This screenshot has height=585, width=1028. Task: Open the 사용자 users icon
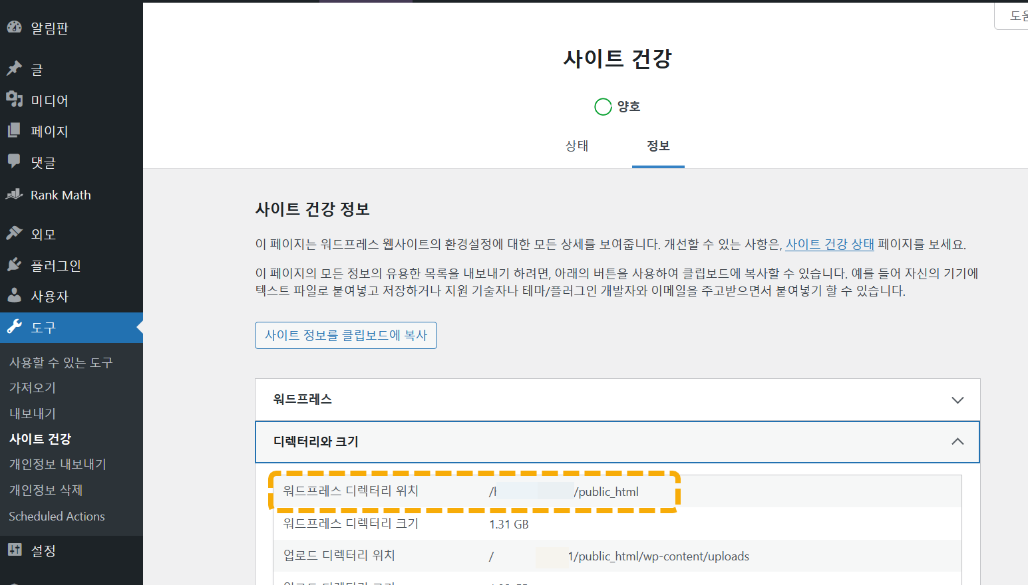click(13, 295)
